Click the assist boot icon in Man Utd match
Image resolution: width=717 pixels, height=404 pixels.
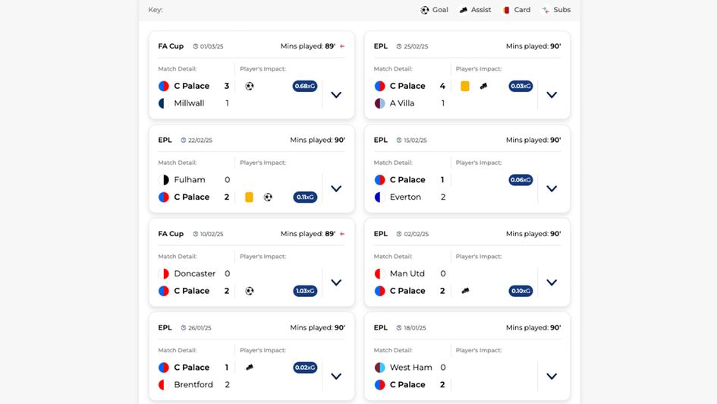coord(465,291)
